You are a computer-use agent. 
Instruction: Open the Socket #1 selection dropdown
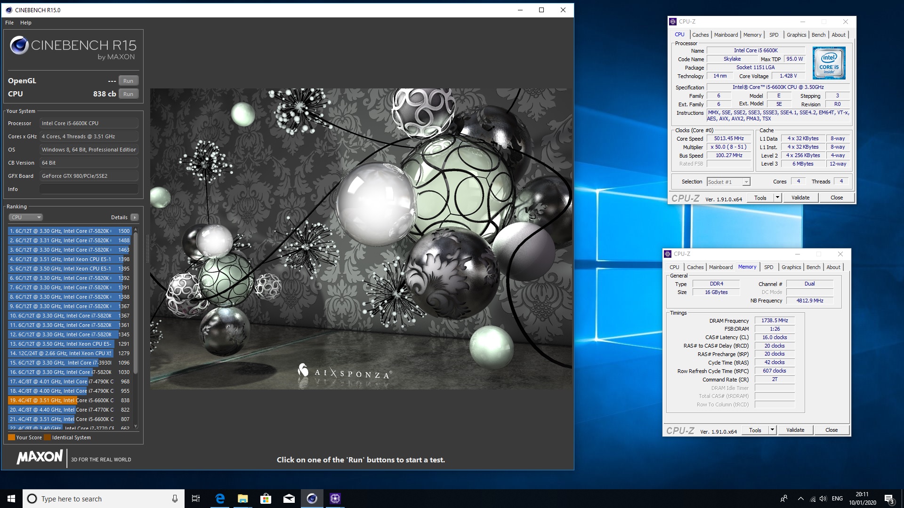pyautogui.click(x=728, y=182)
